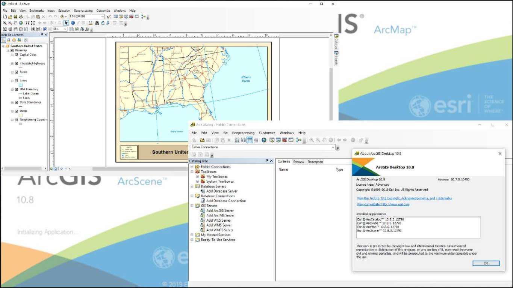This screenshot has height=288, width=513.
Task: Expand Ready-To-Use Services node
Action: pos(192,240)
